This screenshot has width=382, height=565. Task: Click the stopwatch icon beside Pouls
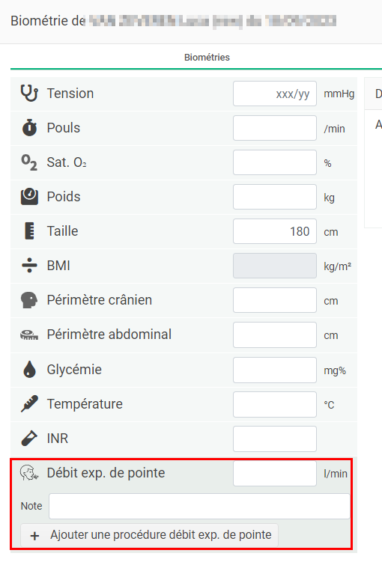29,127
